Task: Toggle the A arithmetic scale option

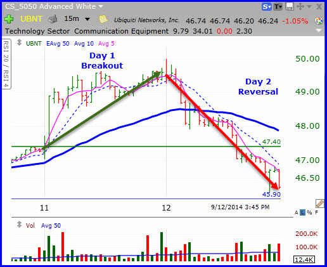Action: [x=297, y=212]
